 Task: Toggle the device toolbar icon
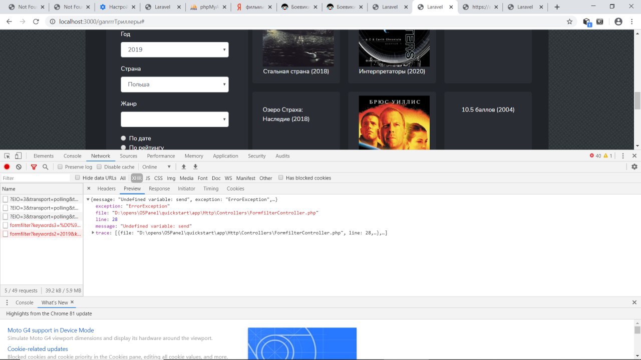coord(18,156)
